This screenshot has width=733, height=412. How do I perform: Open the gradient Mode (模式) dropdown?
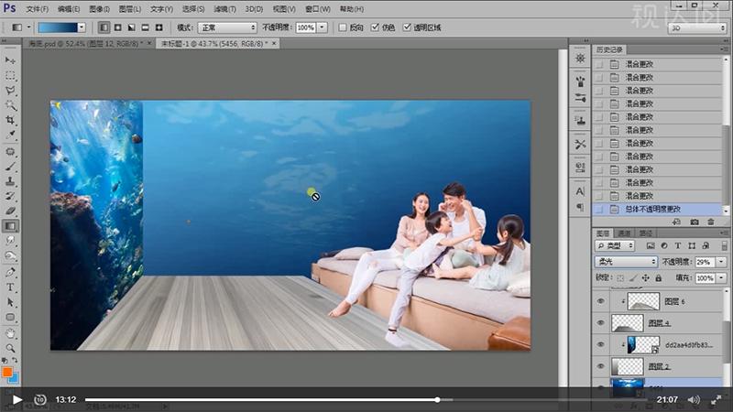coord(227,27)
